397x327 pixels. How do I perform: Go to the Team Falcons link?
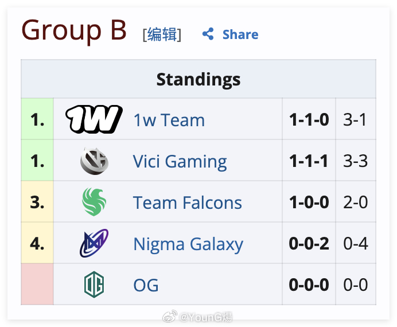(x=188, y=203)
